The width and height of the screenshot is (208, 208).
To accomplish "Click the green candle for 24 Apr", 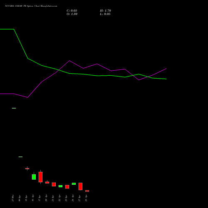I will [74, 184].
